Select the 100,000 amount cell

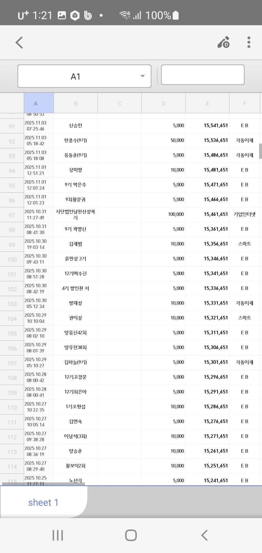[x=163, y=215]
